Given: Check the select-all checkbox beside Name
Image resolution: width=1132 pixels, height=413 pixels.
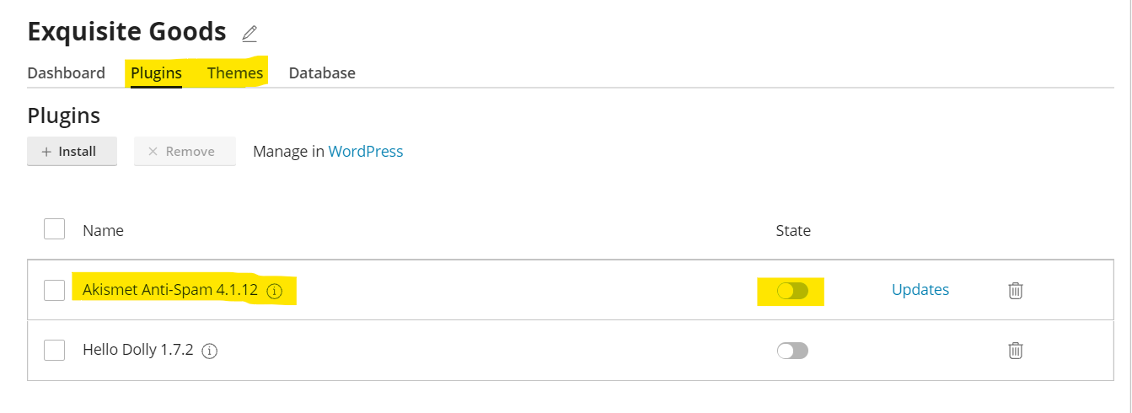Looking at the screenshot, I should [x=55, y=228].
